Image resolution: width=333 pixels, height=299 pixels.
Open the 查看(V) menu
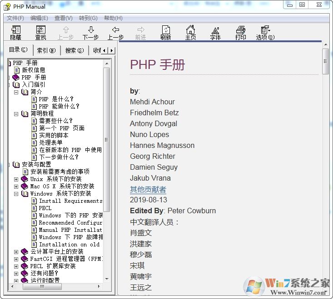pyautogui.click(x=64, y=18)
